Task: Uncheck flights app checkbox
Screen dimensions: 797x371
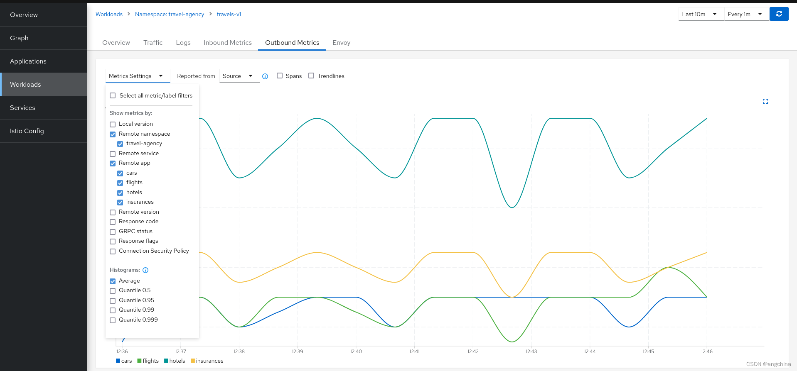Action: [x=120, y=183]
